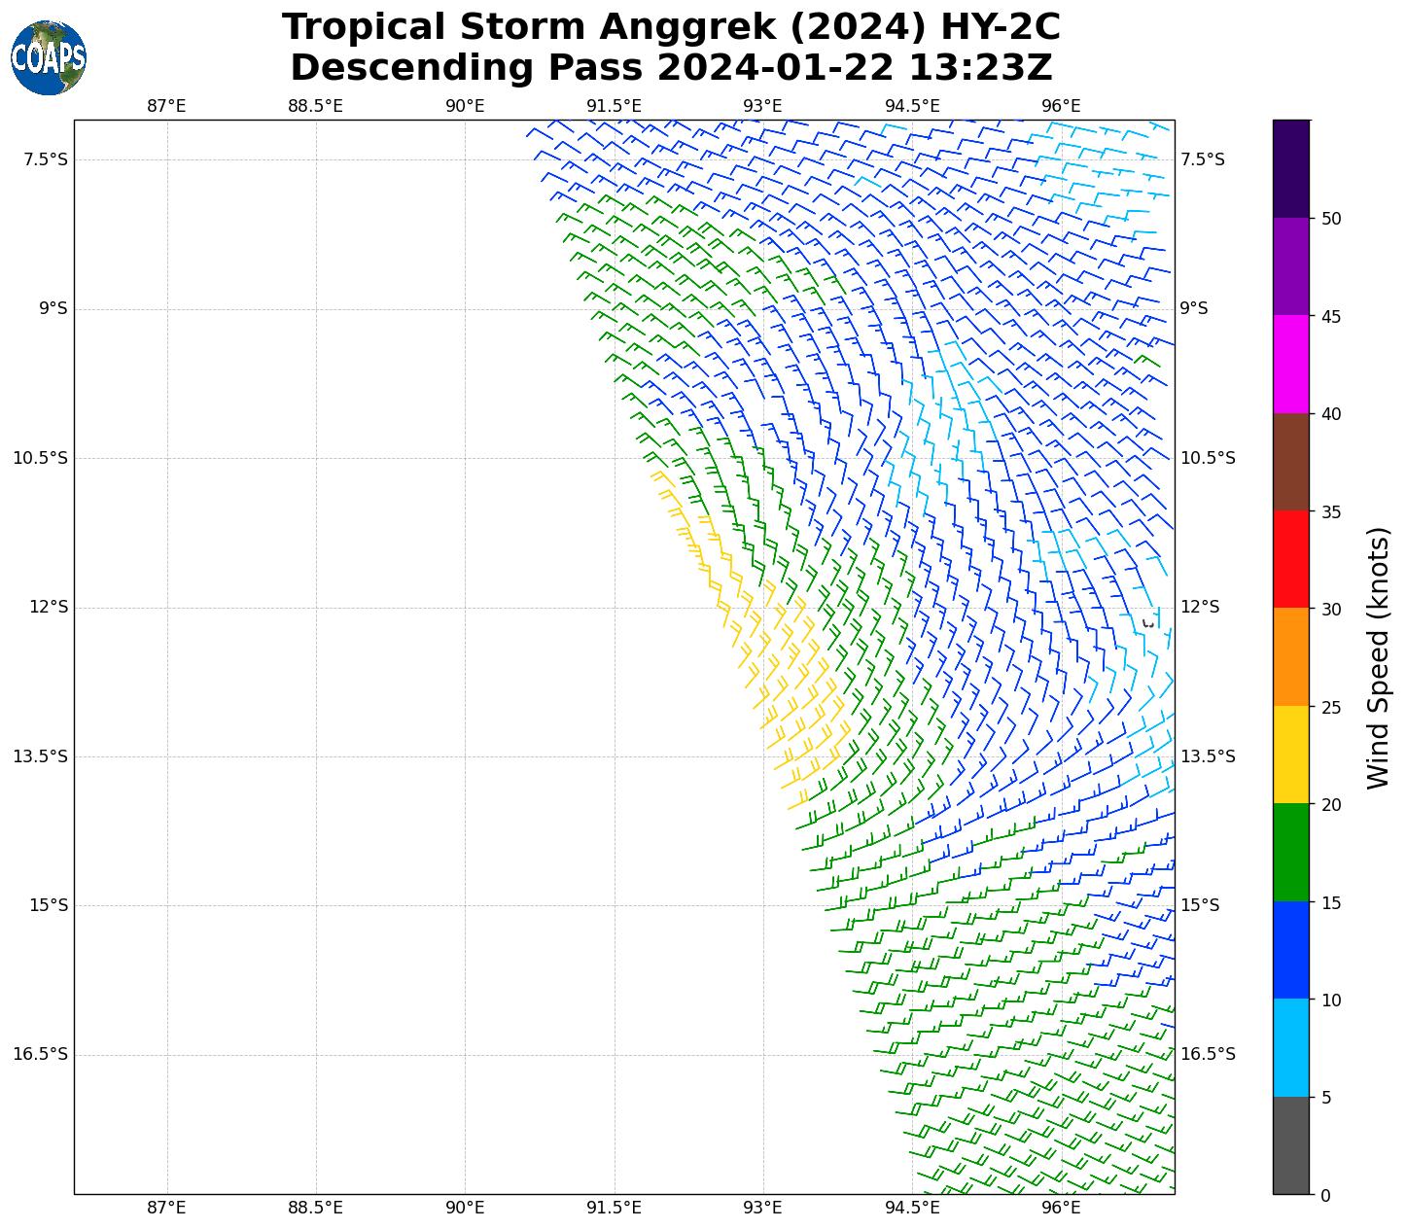This screenshot has width=1406, height=1229.
Task: Click the small island outline near 12°S
Action: tap(1149, 621)
